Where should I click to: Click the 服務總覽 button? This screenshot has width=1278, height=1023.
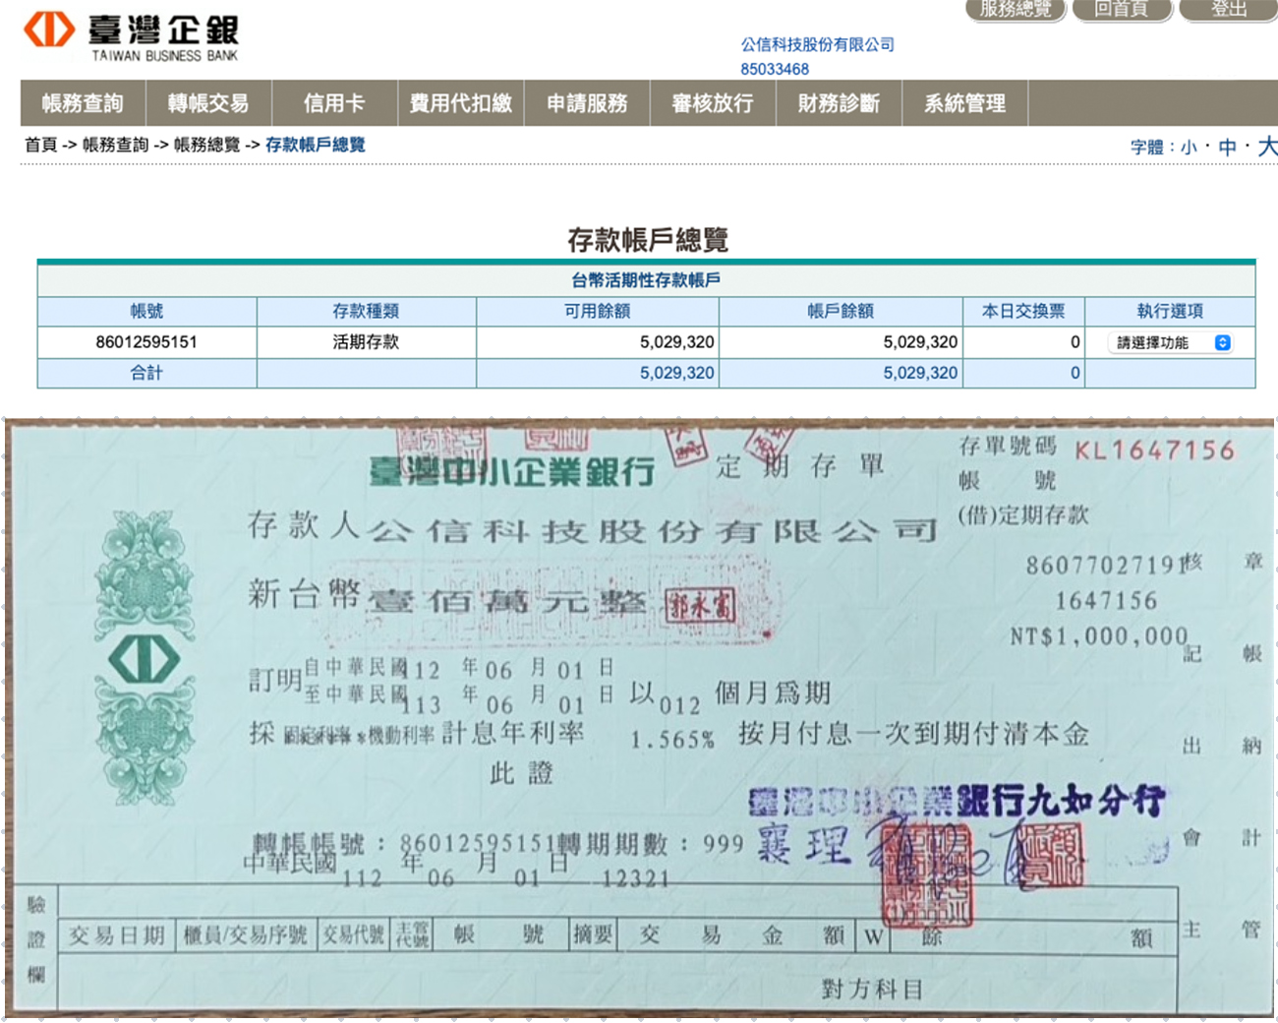tap(1016, 10)
